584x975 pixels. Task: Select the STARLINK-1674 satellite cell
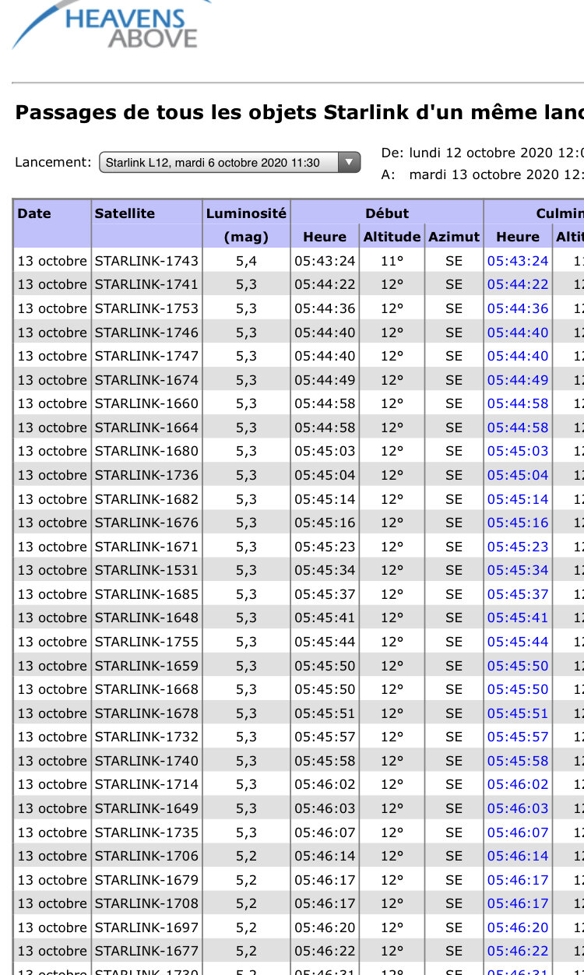146,380
